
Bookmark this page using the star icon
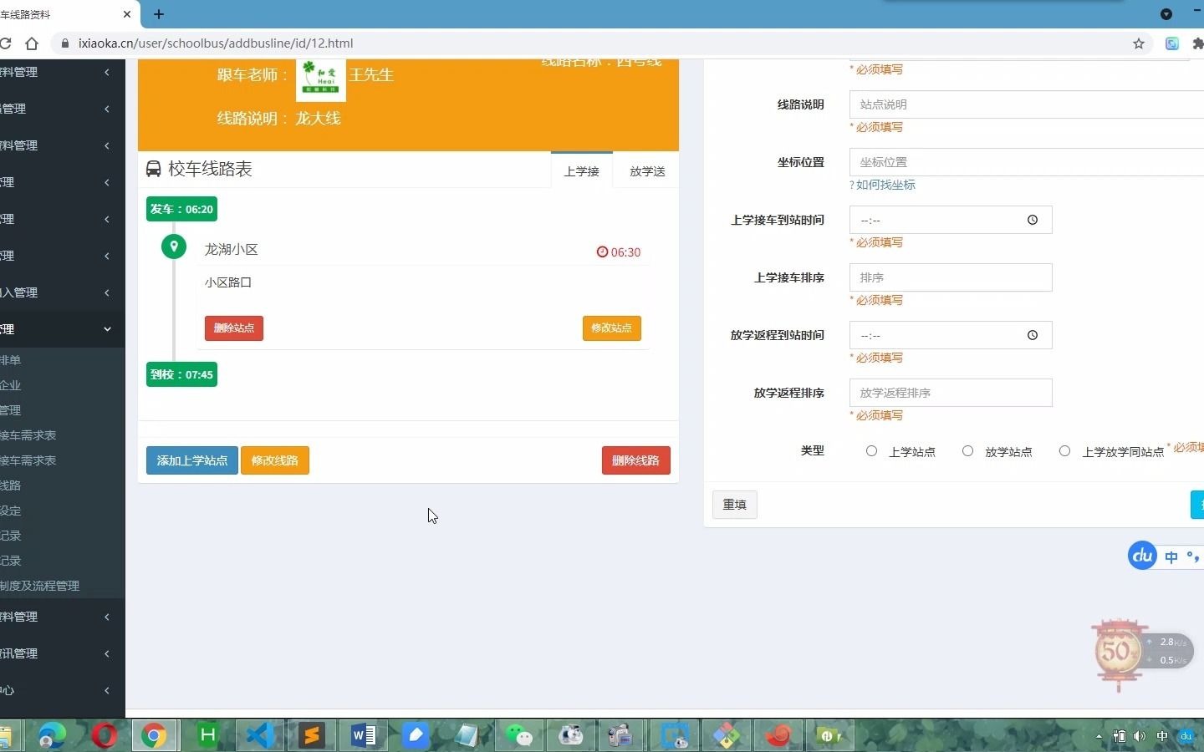click(x=1138, y=43)
